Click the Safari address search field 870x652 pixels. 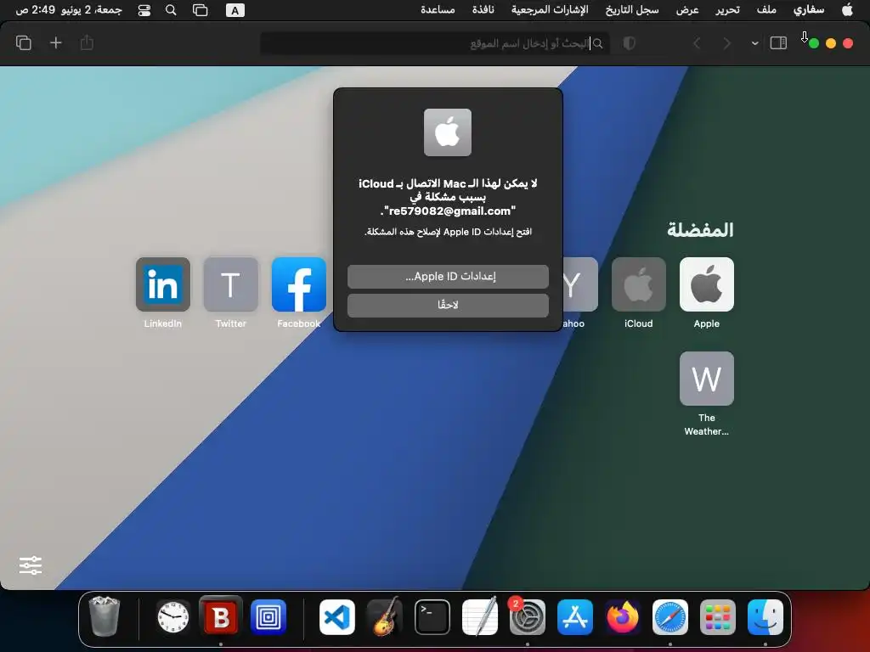tap(435, 43)
